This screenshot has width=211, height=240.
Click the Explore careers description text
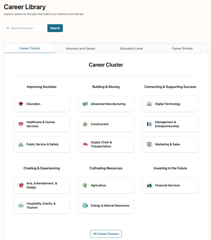click(x=44, y=14)
